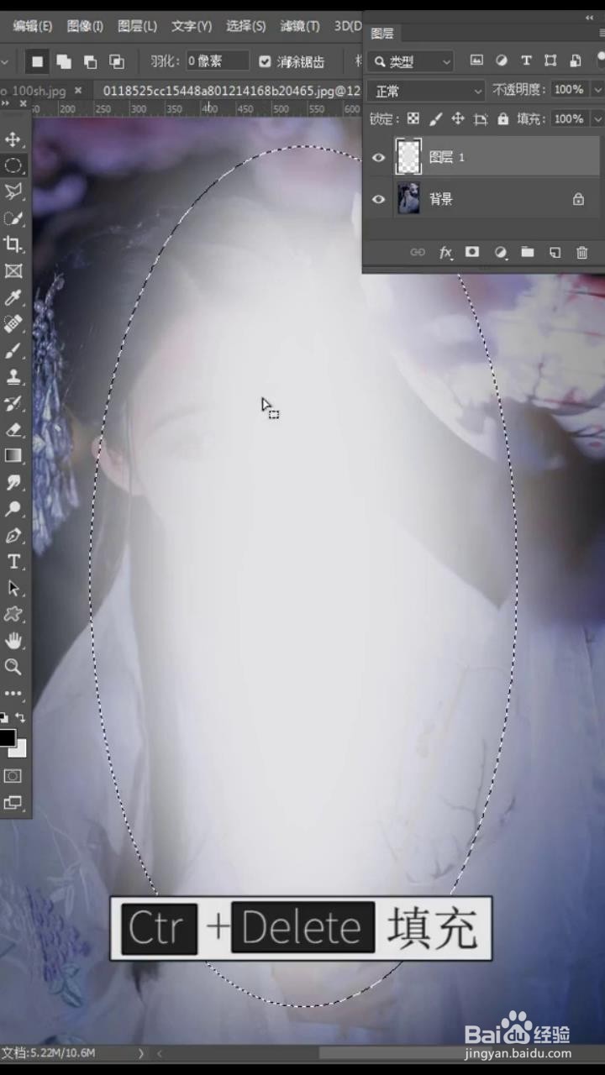Click the black foreground color swatch
The width and height of the screenshot is (605, 1075).
click(x=6, y=737)
